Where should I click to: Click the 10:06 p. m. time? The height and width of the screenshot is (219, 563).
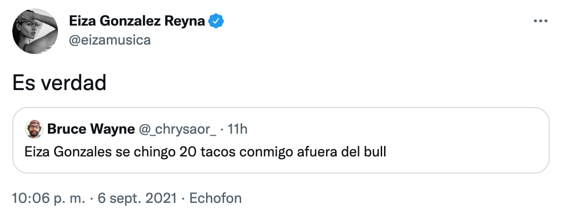[x=47, y=198]
